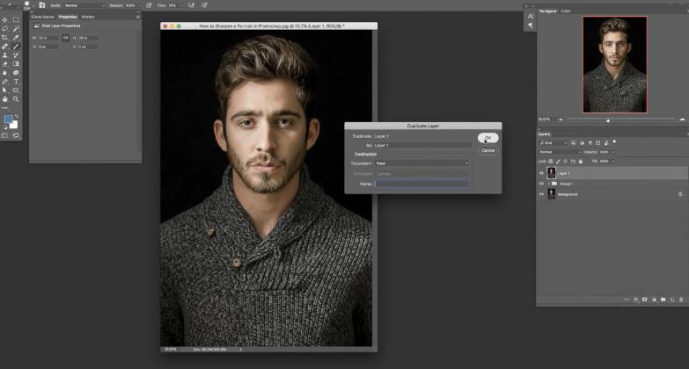Select the Crop tool

pos(4,37)
